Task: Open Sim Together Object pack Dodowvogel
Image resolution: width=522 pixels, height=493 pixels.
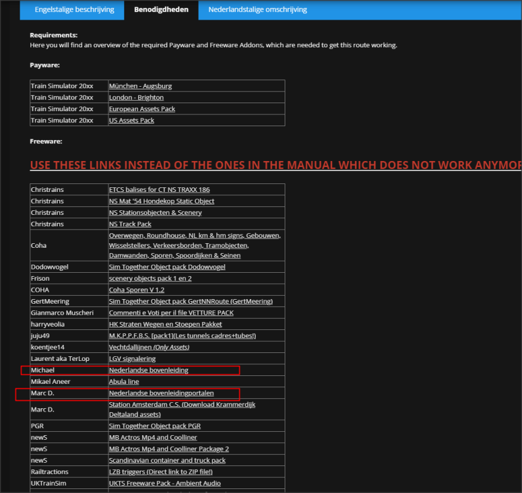Action: pos(167,267)
